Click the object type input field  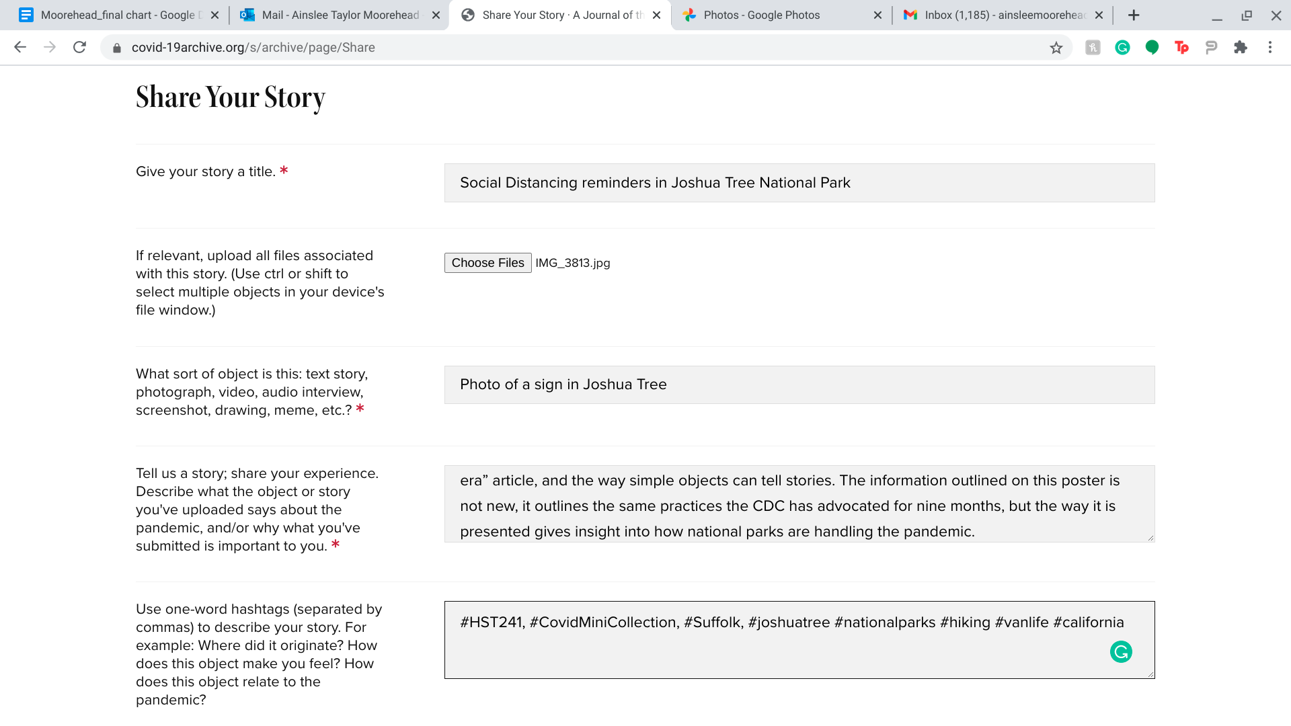(x=799, y=385)
